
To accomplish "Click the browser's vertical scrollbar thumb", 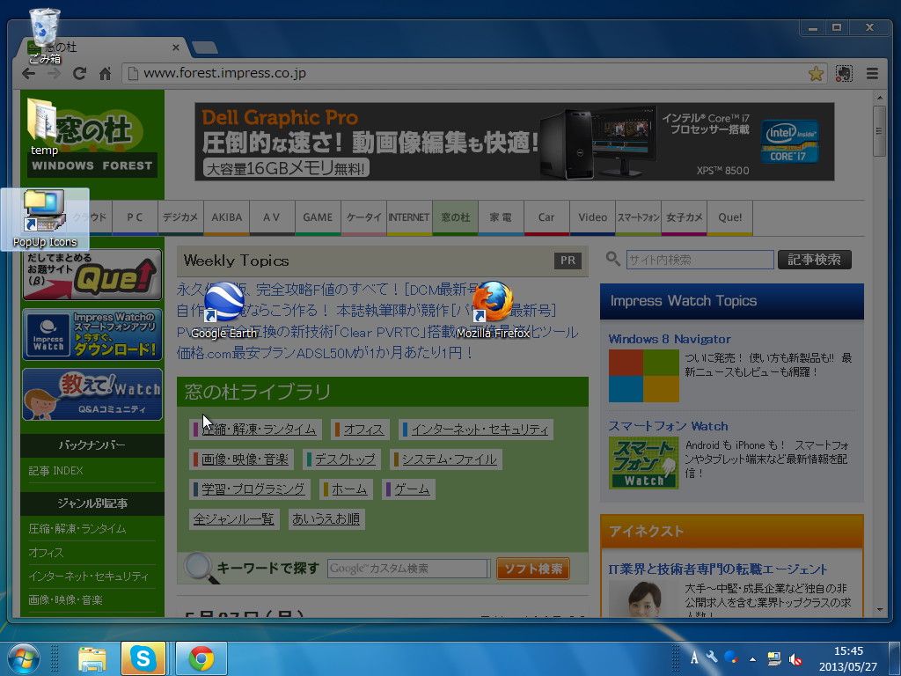I will tap(879, 130).
